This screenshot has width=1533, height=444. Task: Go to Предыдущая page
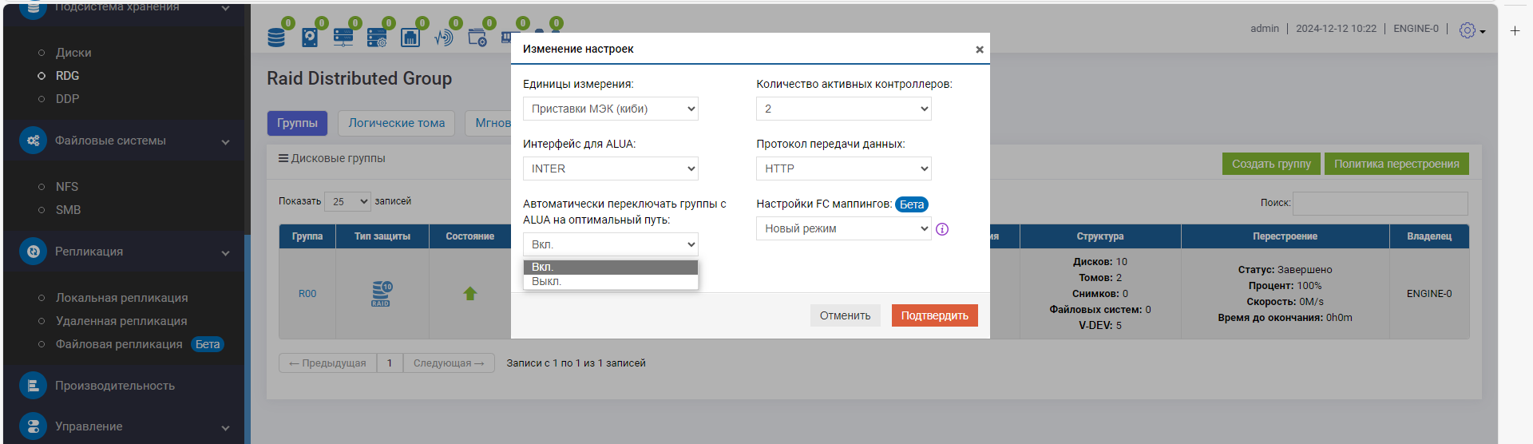(327, 363)
